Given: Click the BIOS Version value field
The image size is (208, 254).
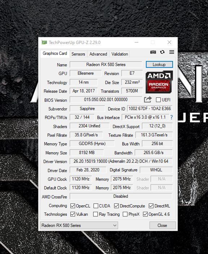Looking at the screenshot, I should click(x=106, y=100).
